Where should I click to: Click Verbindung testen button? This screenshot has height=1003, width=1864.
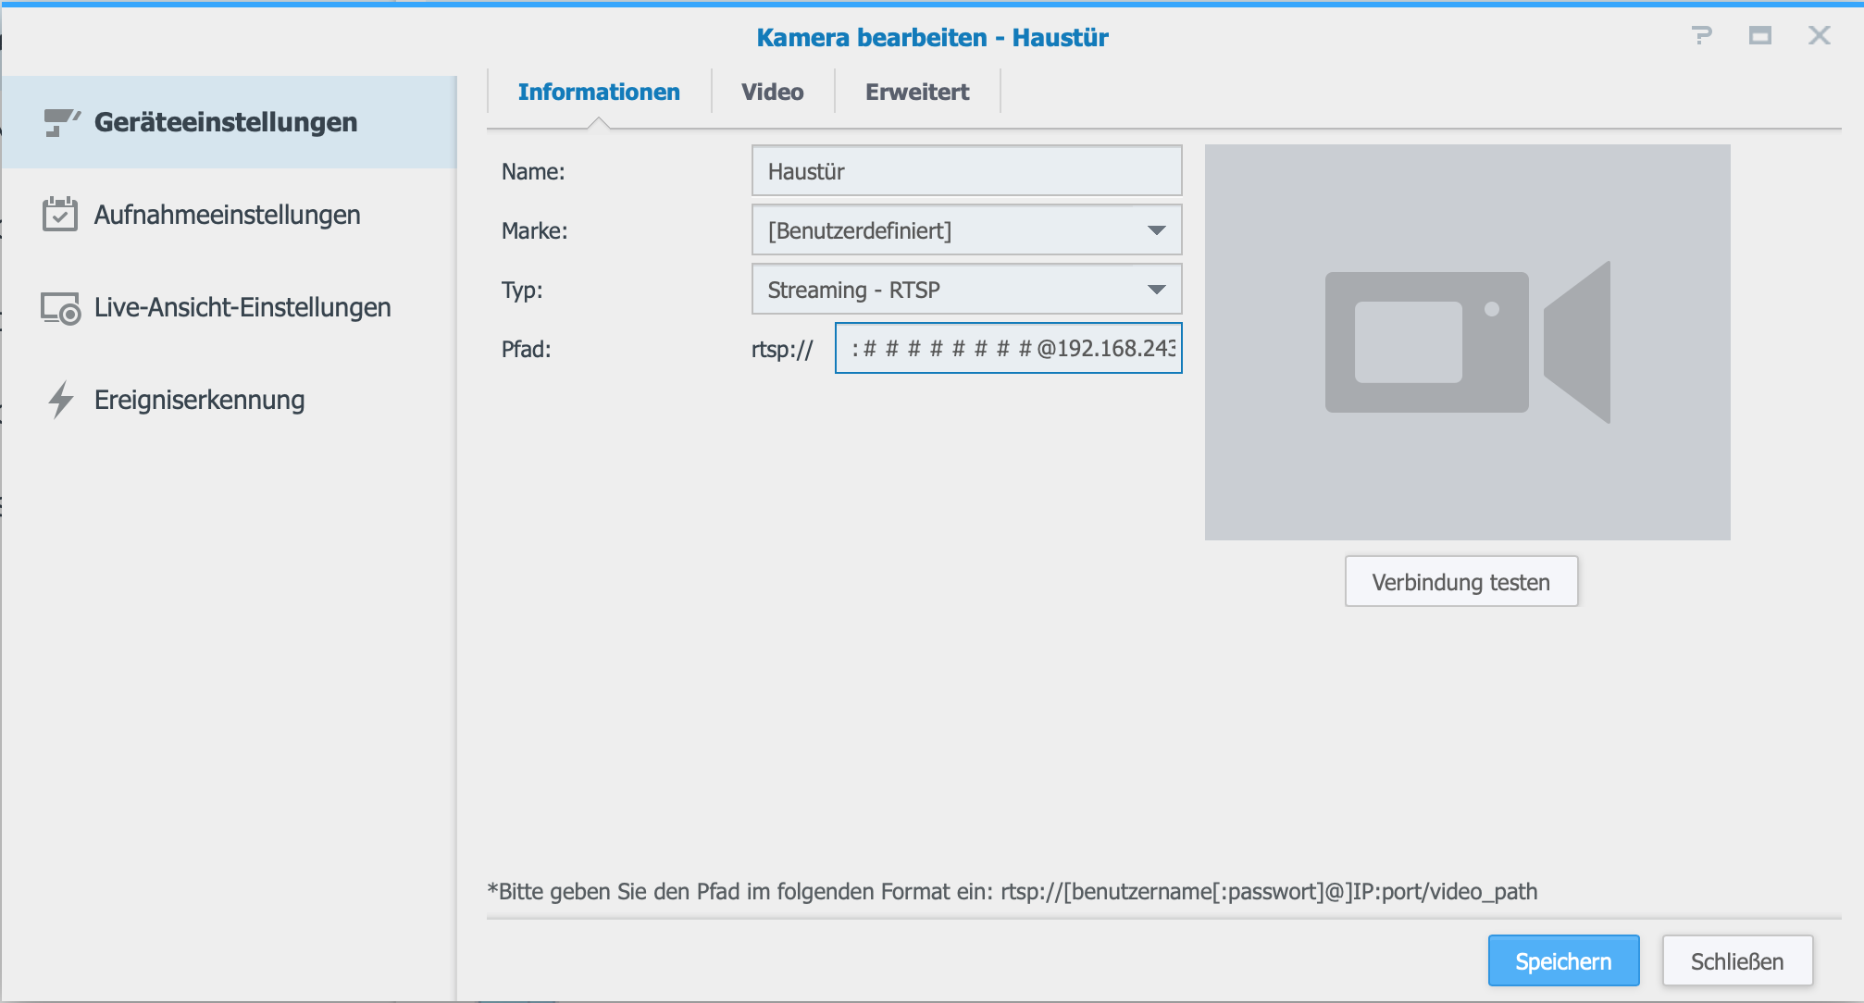point(1460,581)
